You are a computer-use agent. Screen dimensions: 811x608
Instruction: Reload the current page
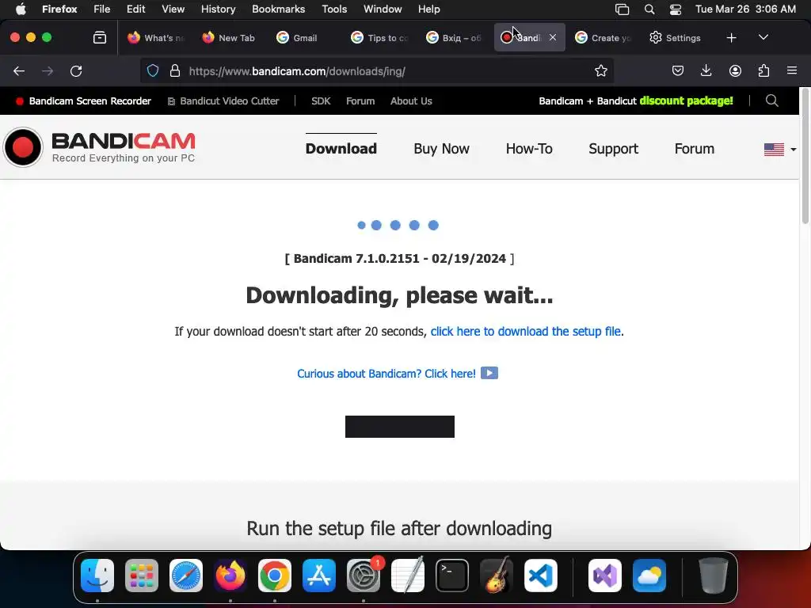76,70
